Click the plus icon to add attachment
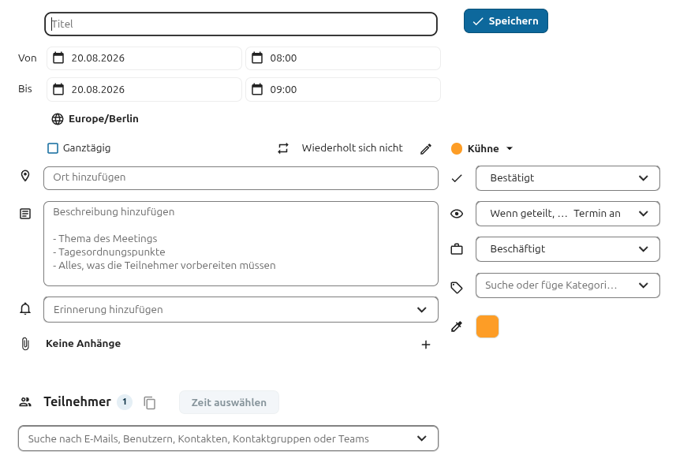The width and height of the screenshot is (676, 470). pos(425,345)
